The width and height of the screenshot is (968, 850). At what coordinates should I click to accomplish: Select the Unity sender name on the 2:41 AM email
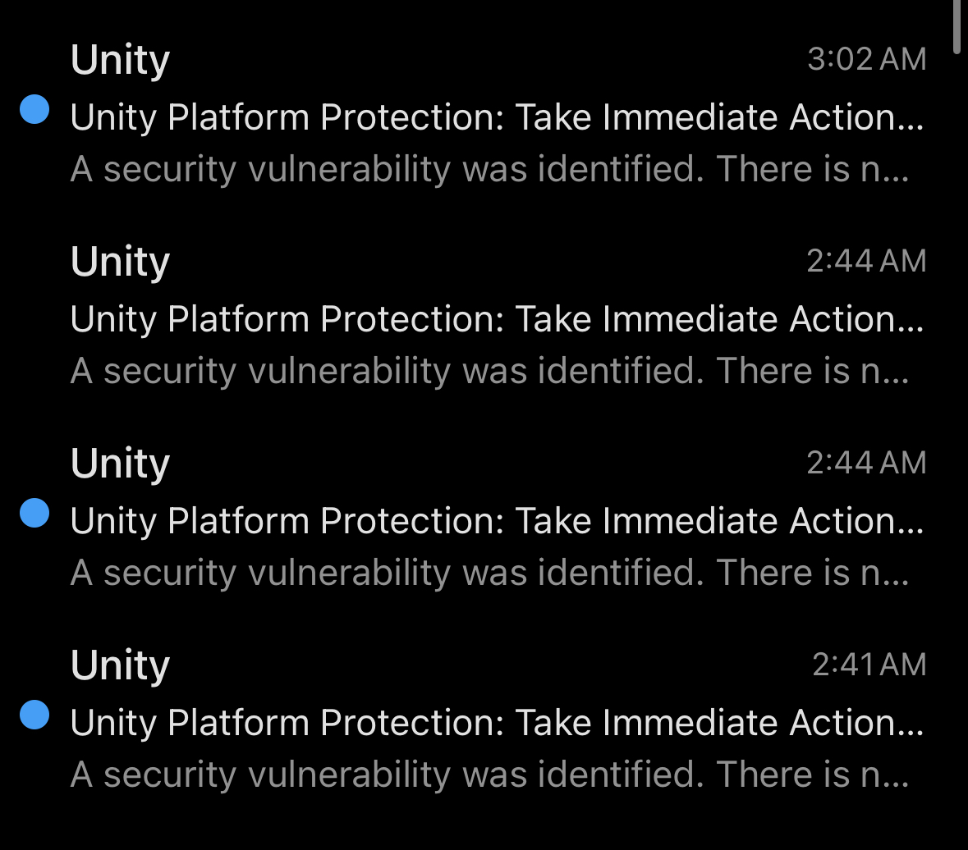click(x=120, y=665)
